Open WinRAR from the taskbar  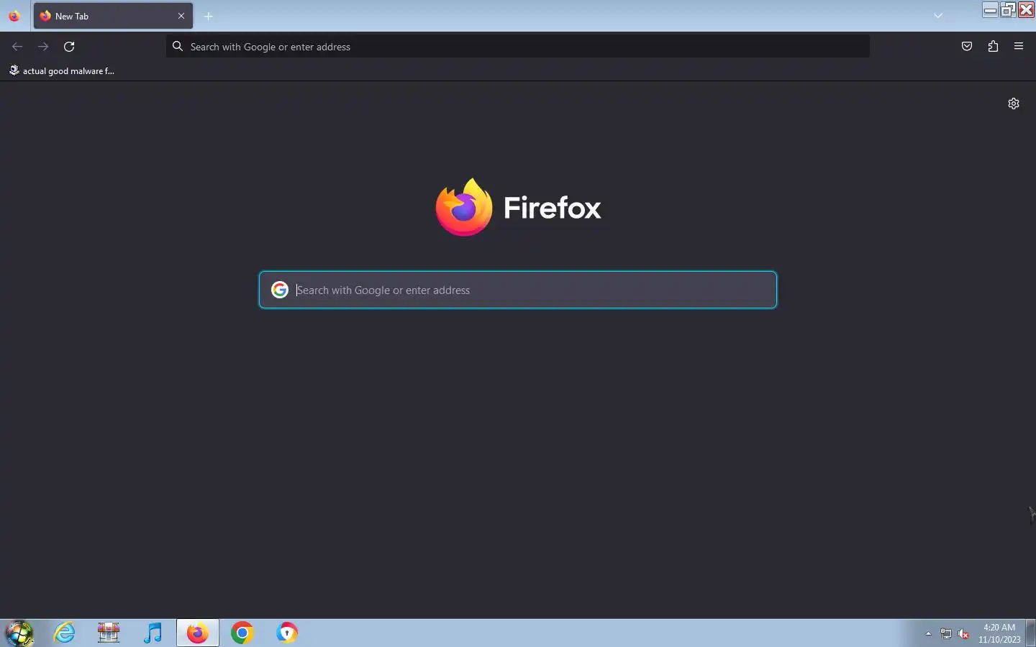point(109,633)
